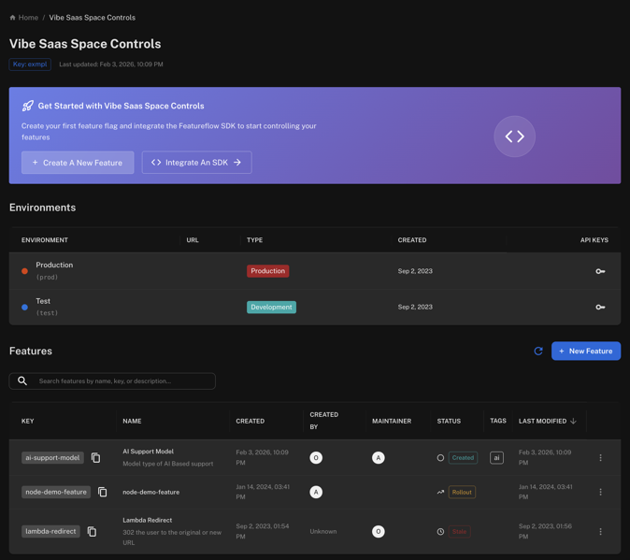
Task: Open API keys for Test environment
Action: pyautogui.click(x=600, y=307)
